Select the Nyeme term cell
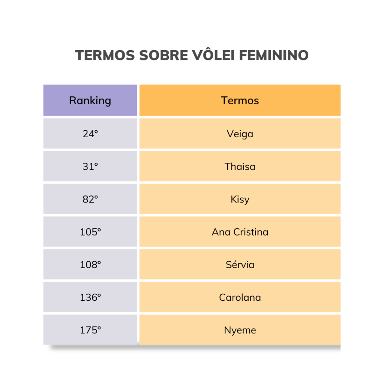 tap(240, 330)
